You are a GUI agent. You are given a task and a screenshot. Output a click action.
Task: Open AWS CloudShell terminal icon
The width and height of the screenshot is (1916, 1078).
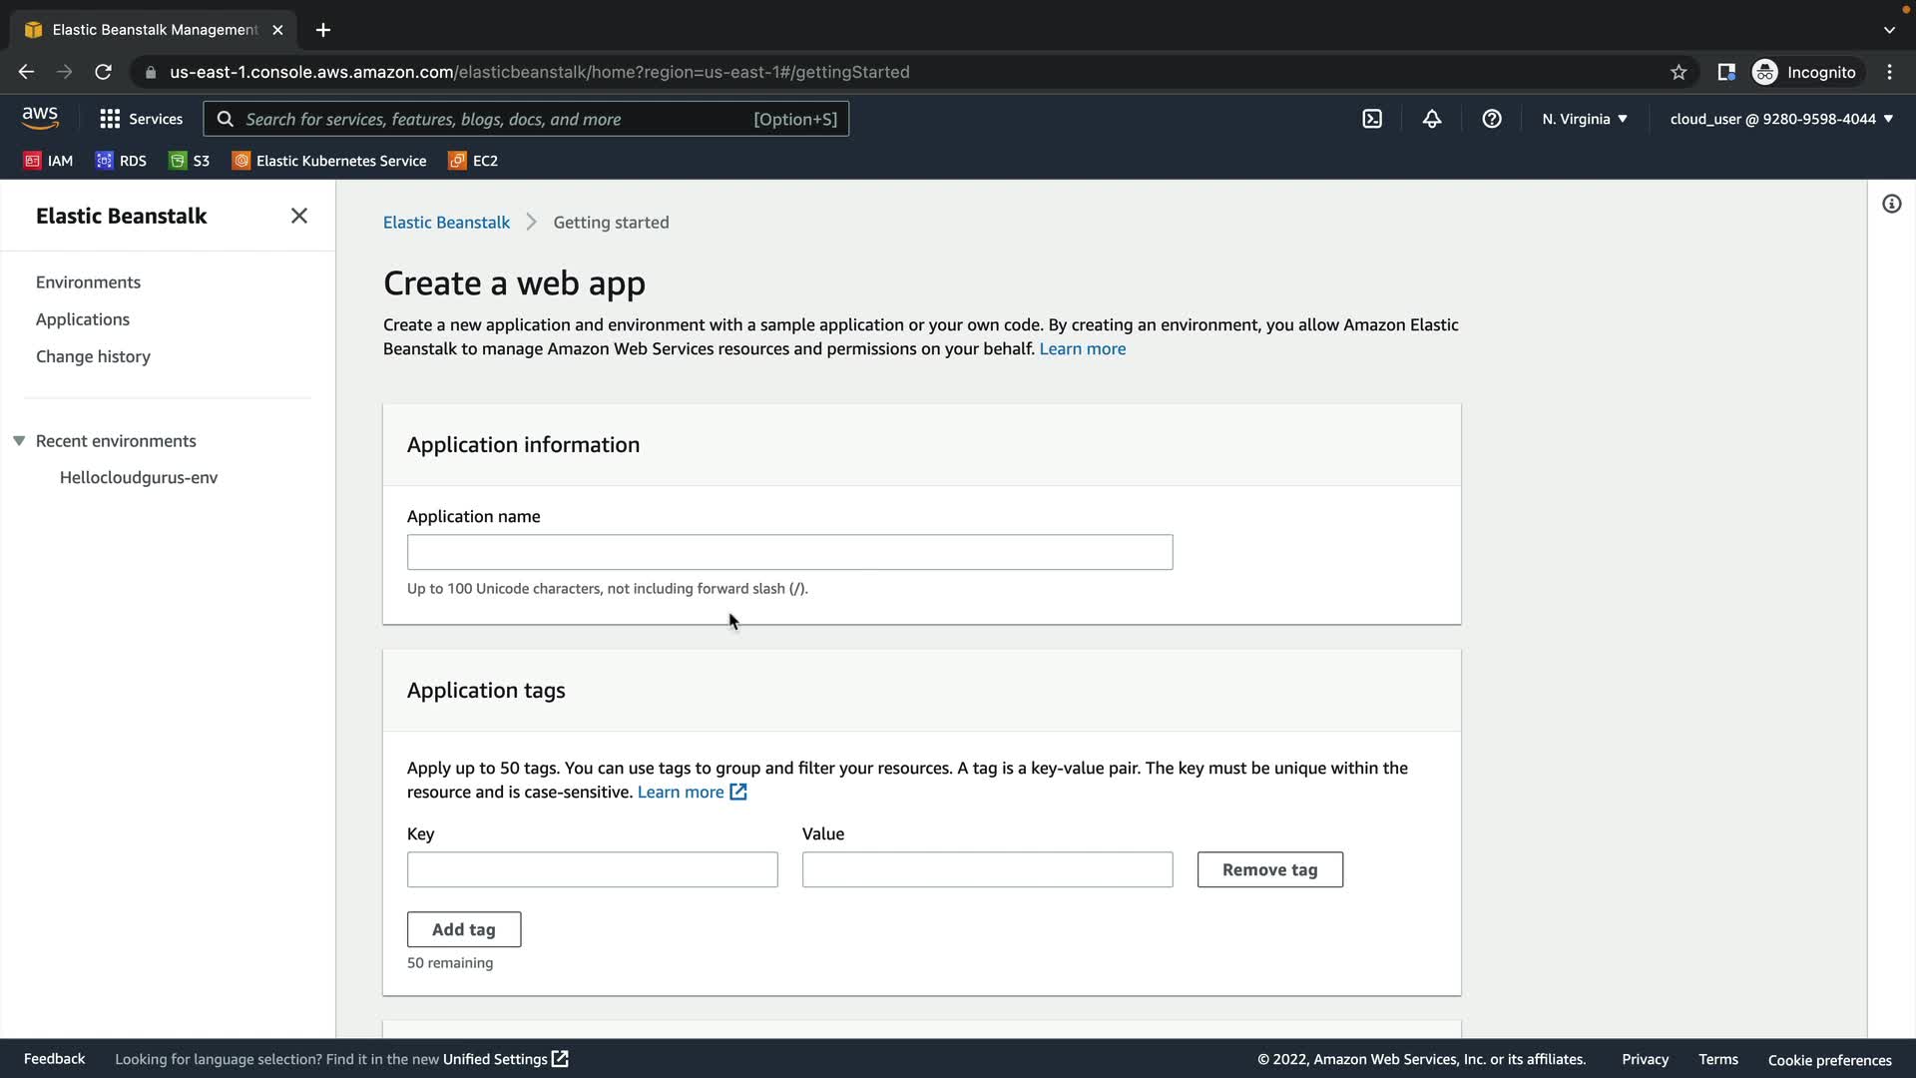click(x=1372, y=119)
